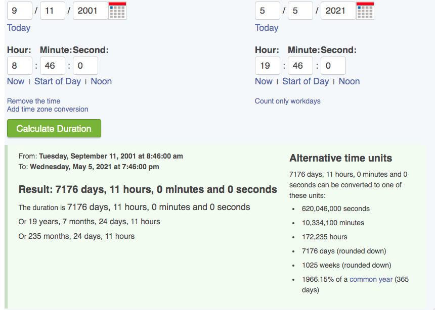Viewport: 435px width, 310px height.
Task: Click the start minute field showing 46
Action: 53,66
